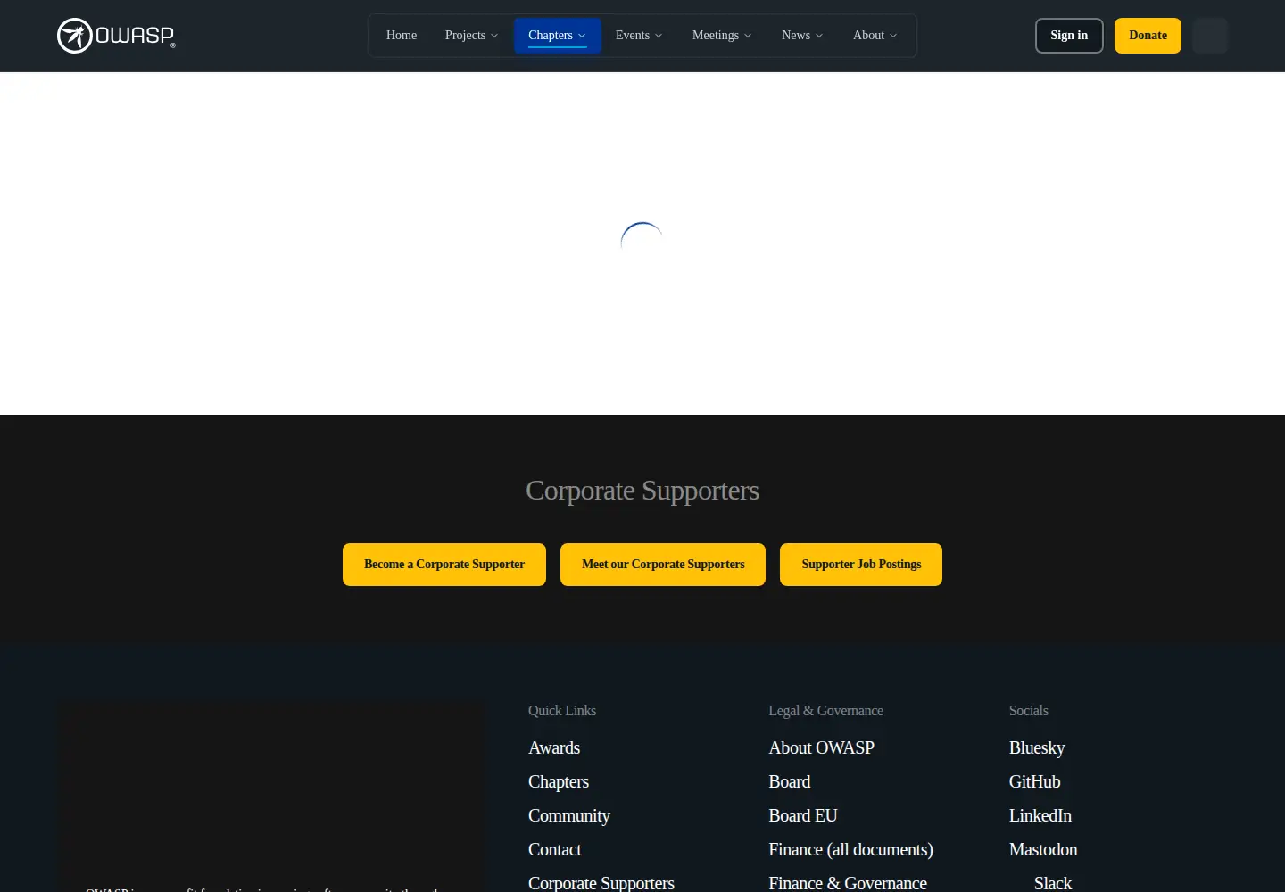Expand the Projects dropdown menu

tap(471, 36)
